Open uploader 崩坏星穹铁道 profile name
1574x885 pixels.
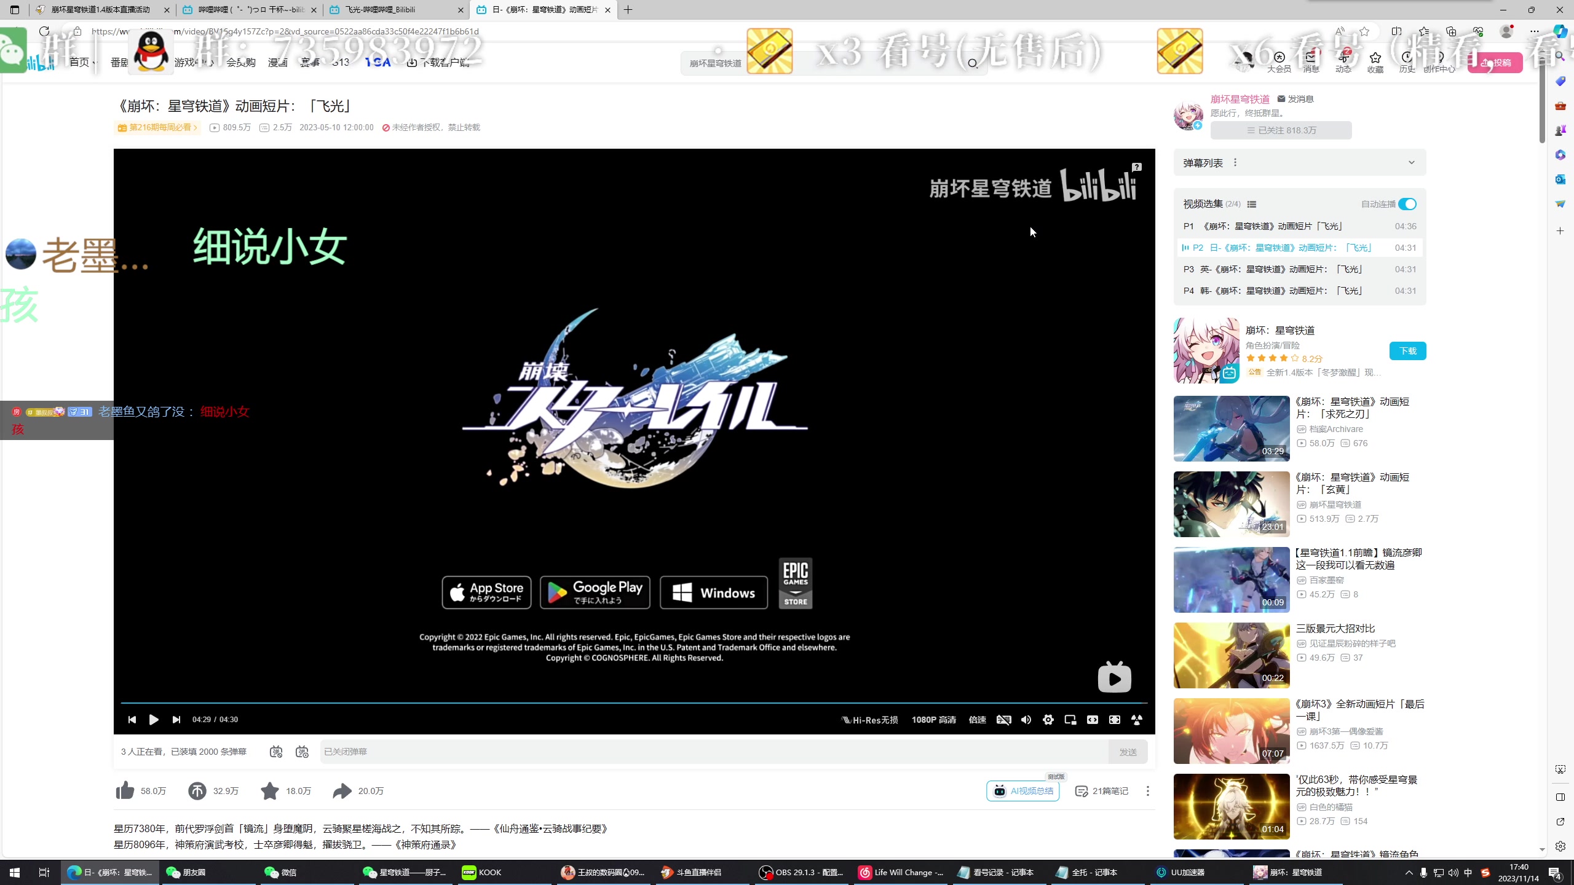click(1240, 99)
